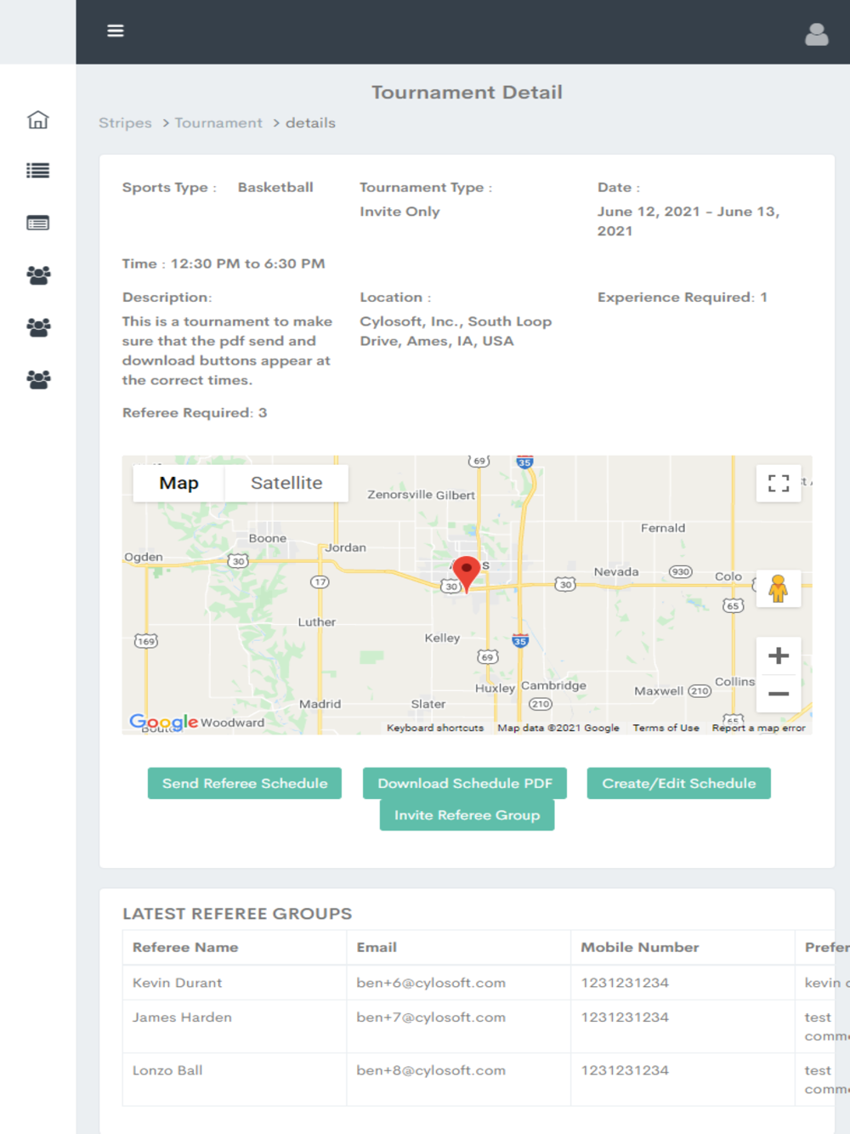Open the hamburger menu in the header

point(116,31)
